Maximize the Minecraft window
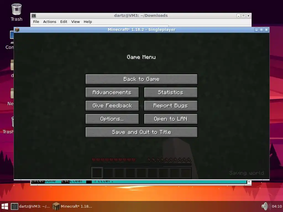The height and width of the screenshot is (212, 283). click(261, 30)
